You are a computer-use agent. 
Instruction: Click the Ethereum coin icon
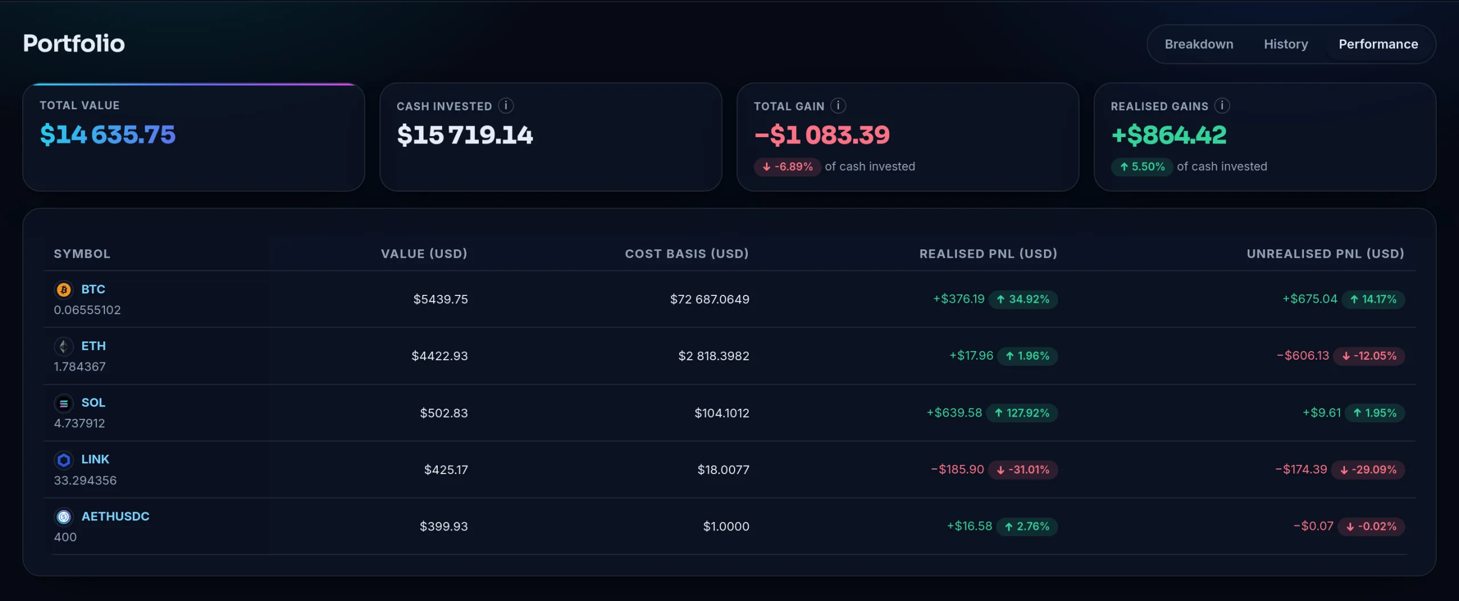click(x=64, y=346)
